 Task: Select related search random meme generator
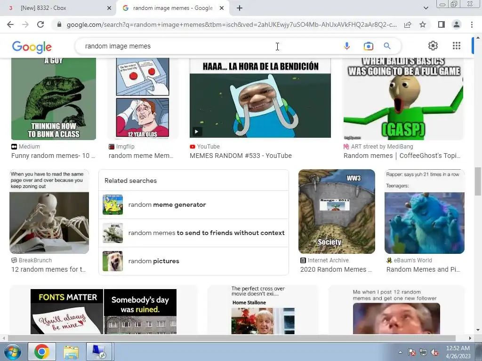pos(193,205)
